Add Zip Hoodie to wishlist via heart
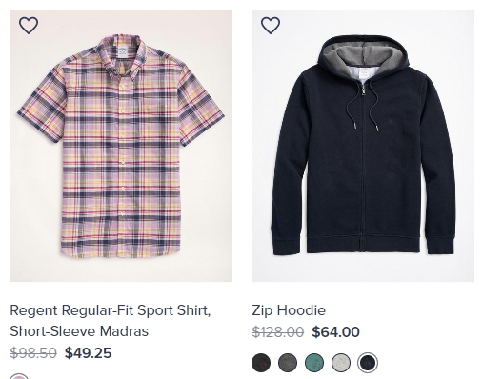The width and height of the screenshot is (483, 379). point(271,26)
